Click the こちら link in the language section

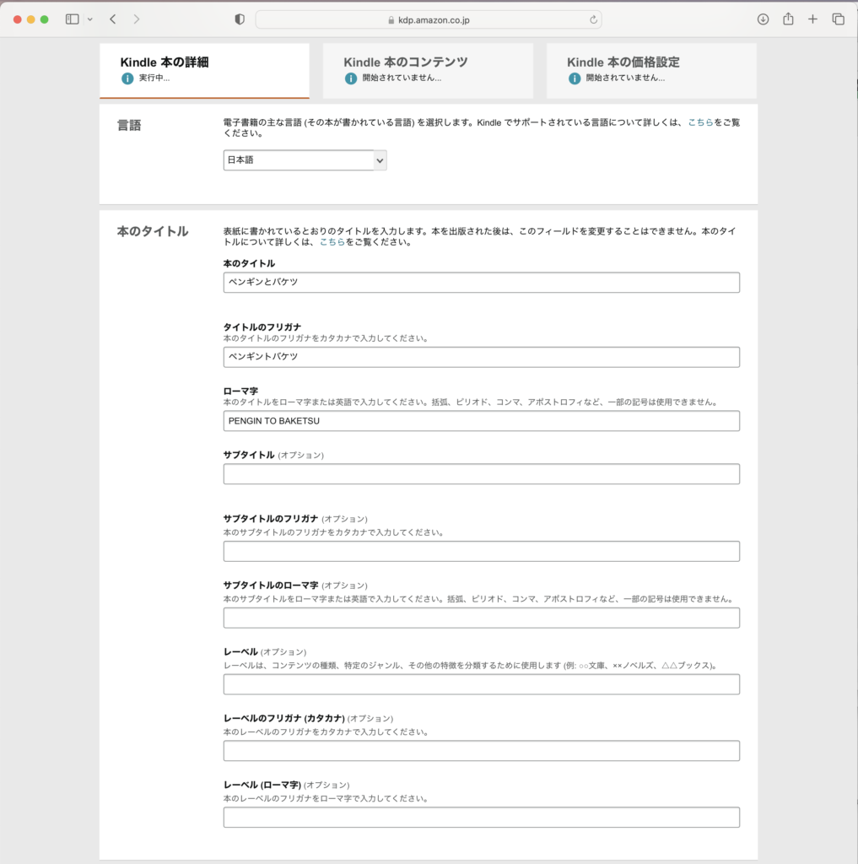pyautogui.click(x=700, y=122)
